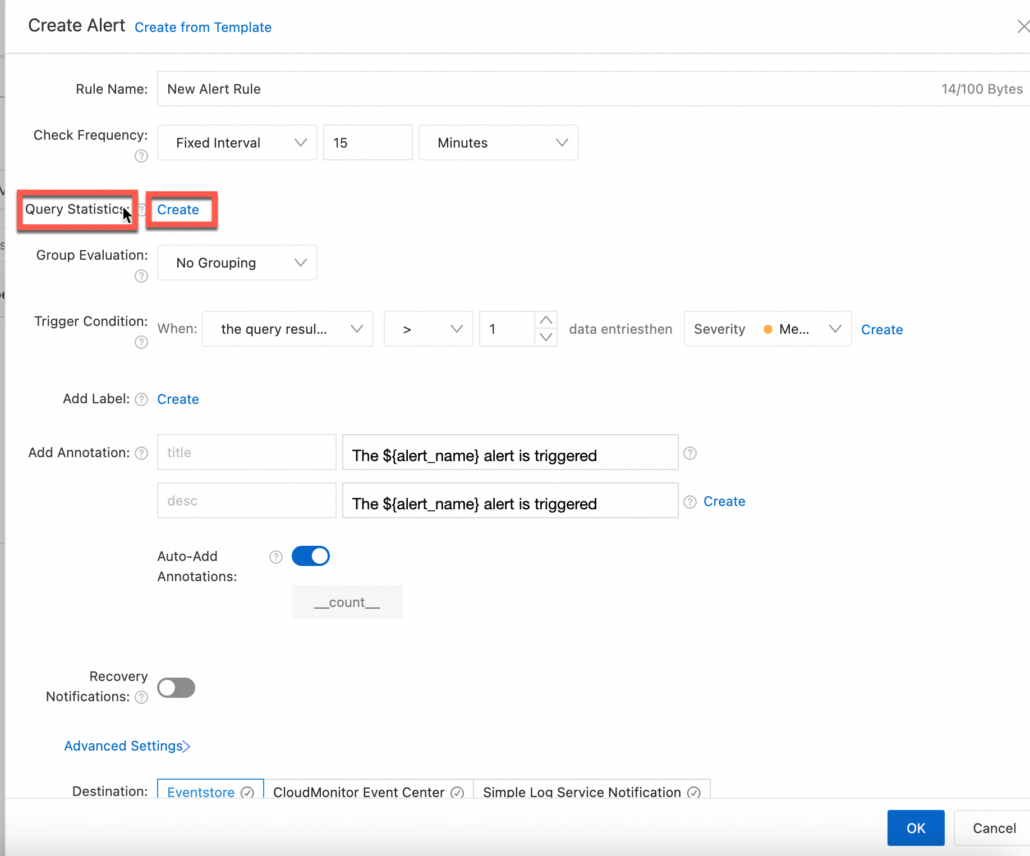Increase the trigger threshold value

(546, 320)
